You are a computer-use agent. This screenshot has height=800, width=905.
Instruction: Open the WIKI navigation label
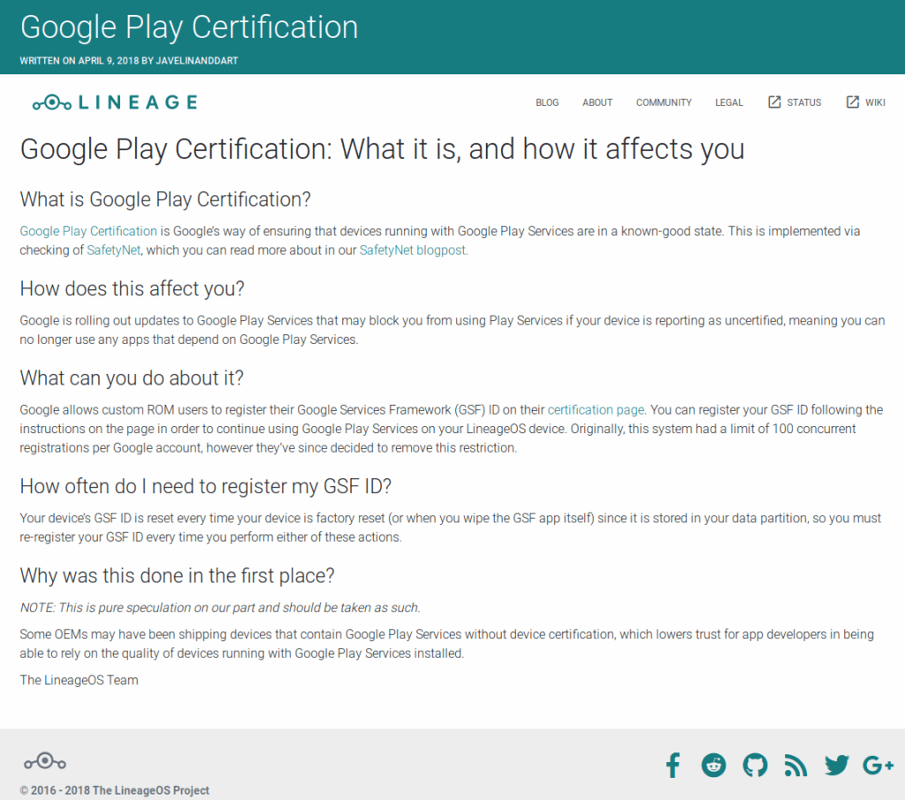coord(875,103)
